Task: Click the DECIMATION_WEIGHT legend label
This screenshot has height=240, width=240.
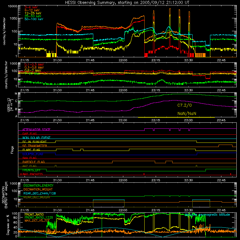Action: tap(38, 190)
